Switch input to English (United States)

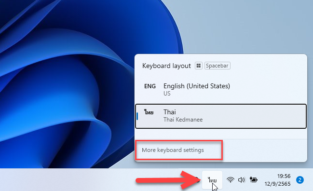(x=221, y=90)
